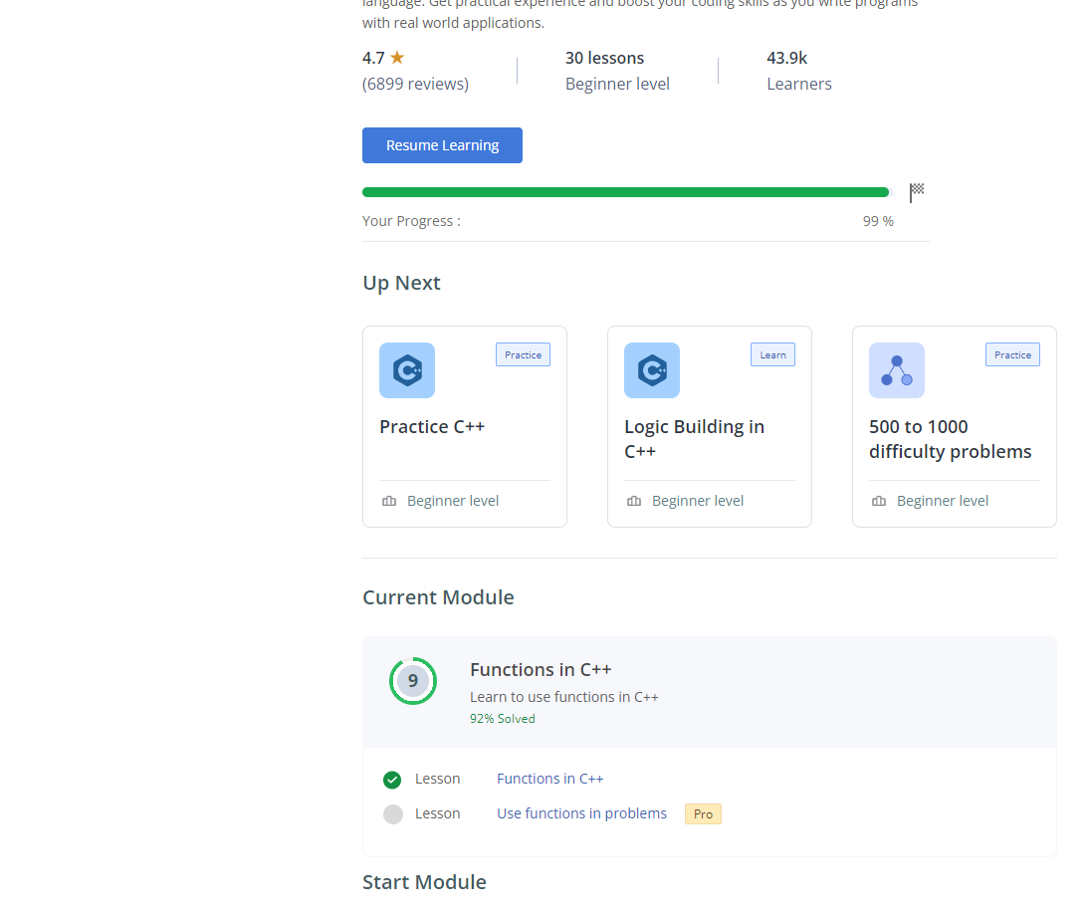The image size is (1088, 917).
Task: Click the 92% Solved text
Action: click(503, 719)
